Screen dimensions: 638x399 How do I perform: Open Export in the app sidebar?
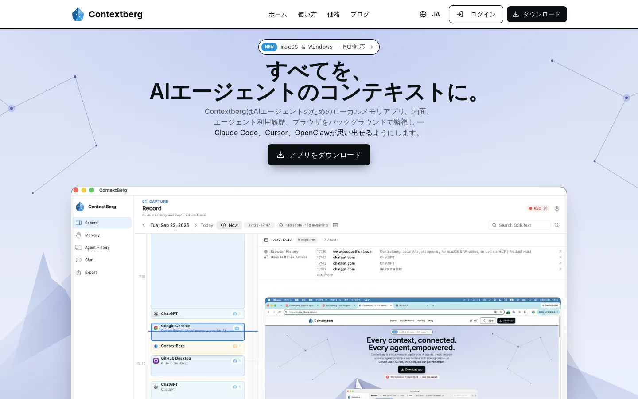pos(102,272)
